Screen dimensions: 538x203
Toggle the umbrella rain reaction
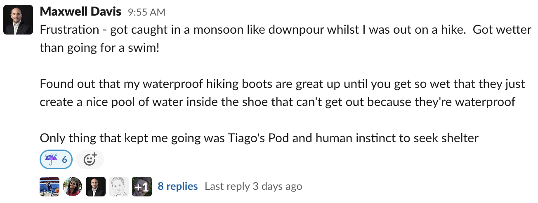point(56,159)
